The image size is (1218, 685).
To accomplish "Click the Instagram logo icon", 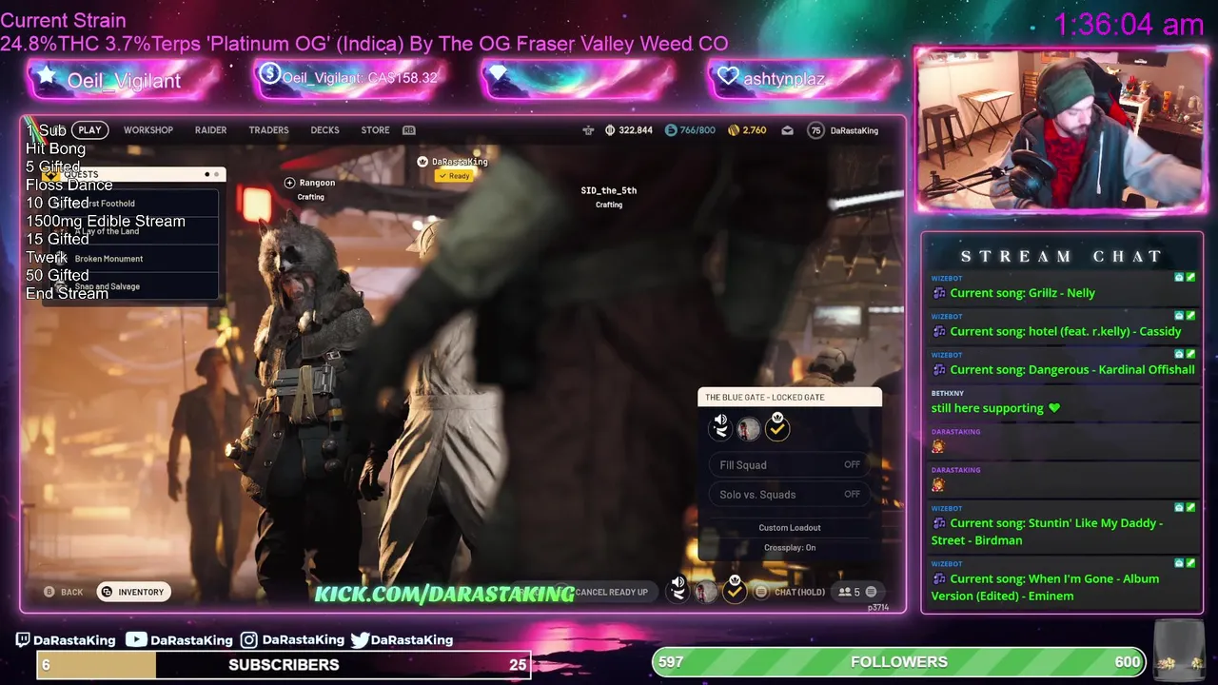I will pyautogui.click(x=248, y=640).
